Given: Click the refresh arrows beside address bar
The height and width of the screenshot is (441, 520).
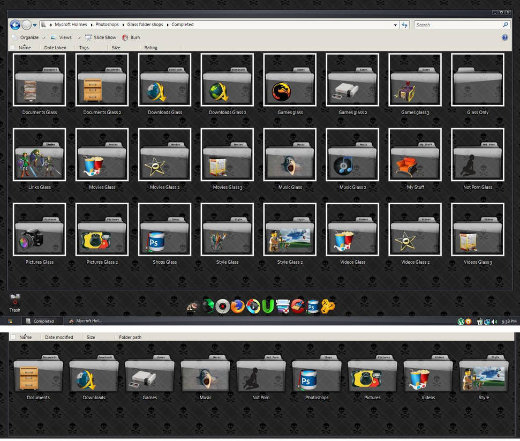Looking at the screenshot, I should (404, 25).
